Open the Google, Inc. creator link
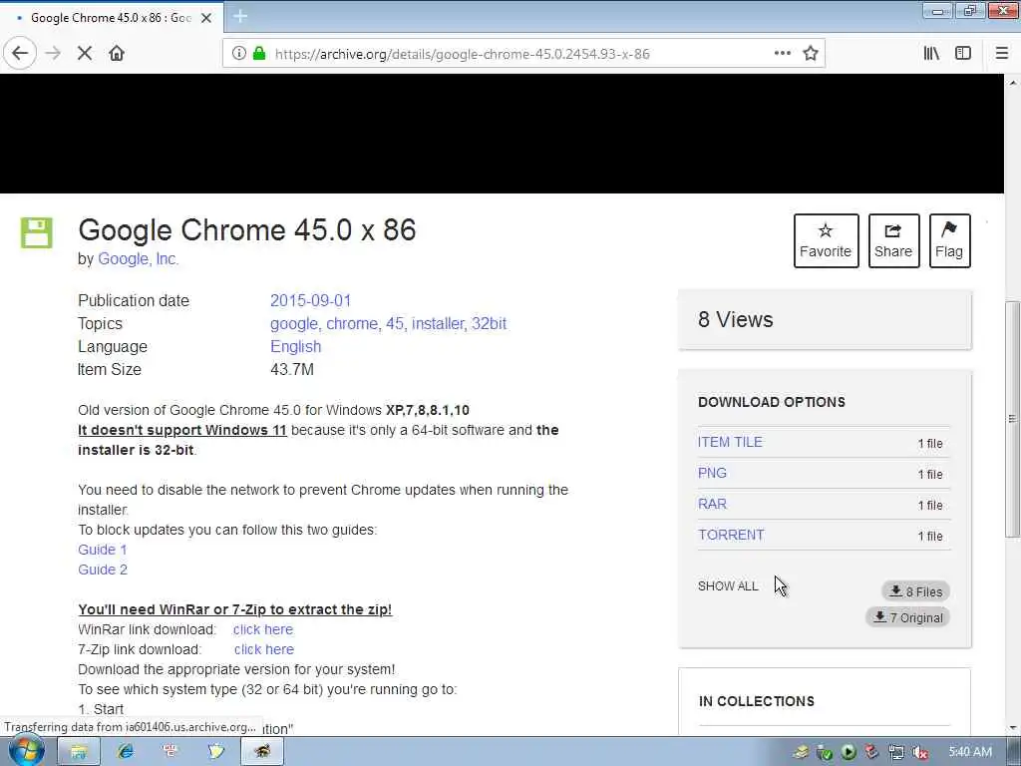Screen dimensions: 1021x766 (x=138, y=258)
